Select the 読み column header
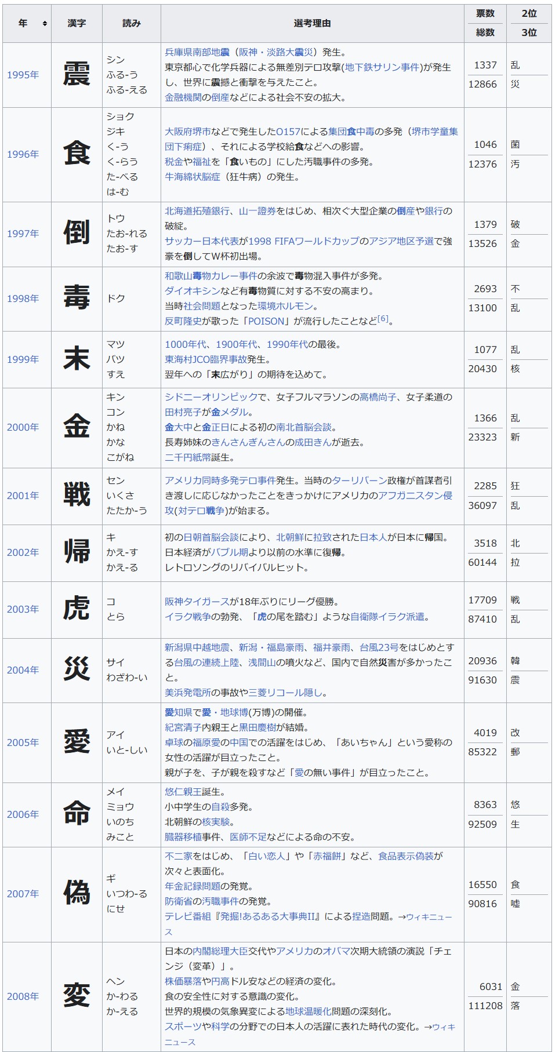Image resolution: width=559 pixels, height=1052 pixels. tap(132, 23)
